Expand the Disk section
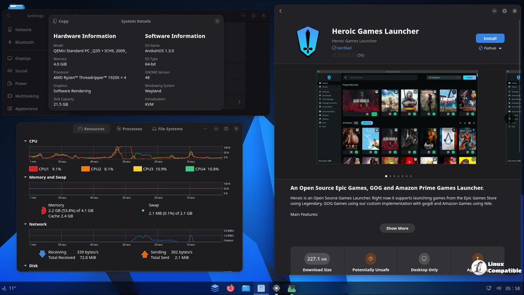Image resolution: width=524 pixels, height=295 pixels. click(25, 266)
